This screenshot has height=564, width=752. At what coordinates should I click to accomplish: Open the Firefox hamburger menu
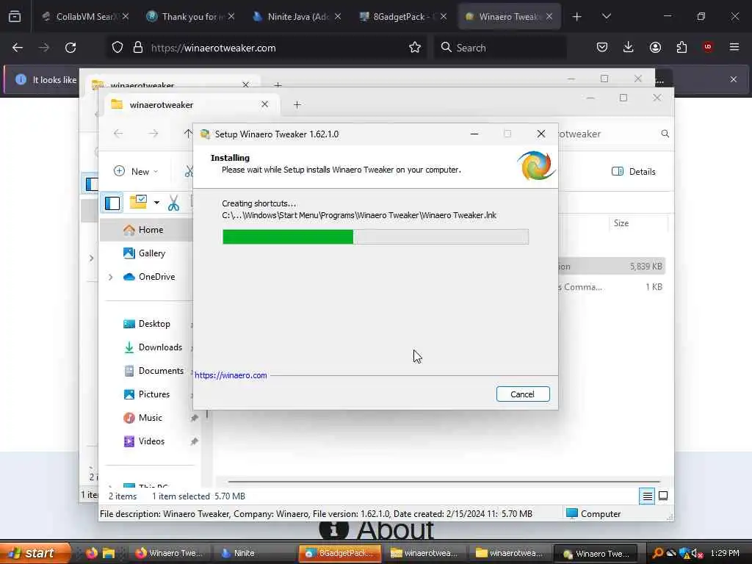point(734,47)
